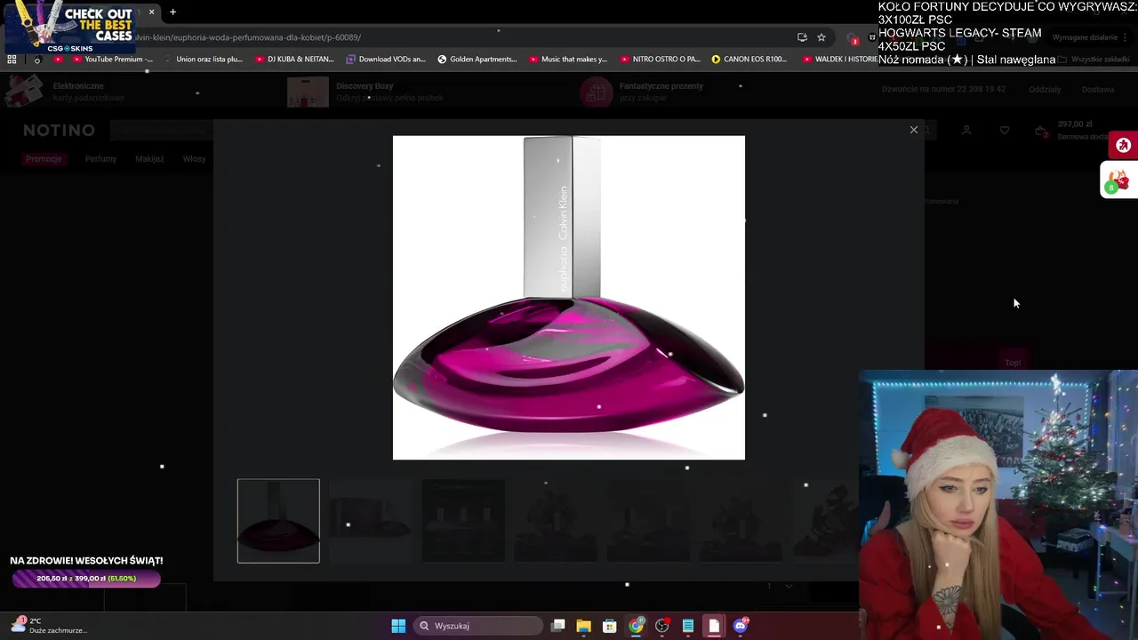
Task: Open Discord from taskbar
Action: [x=741, y=626]
